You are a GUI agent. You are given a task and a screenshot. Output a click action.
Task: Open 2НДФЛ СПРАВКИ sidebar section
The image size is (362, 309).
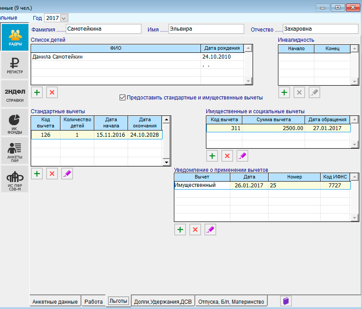tap(15, 94)
